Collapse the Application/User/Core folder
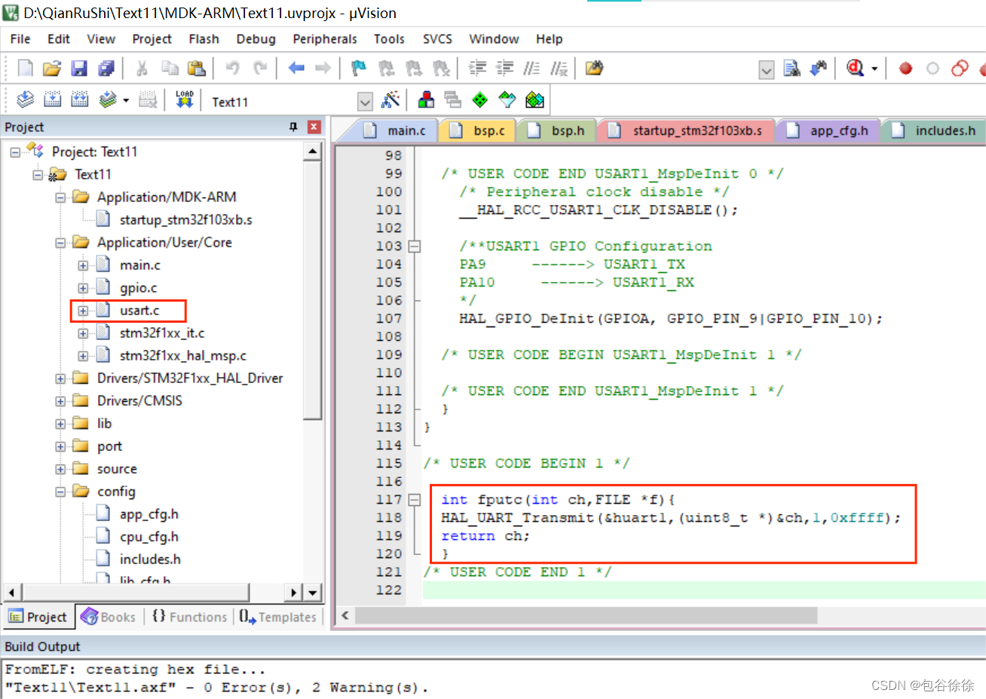The height and width of the screenshot is (699, 986). (x=60, y=243)
